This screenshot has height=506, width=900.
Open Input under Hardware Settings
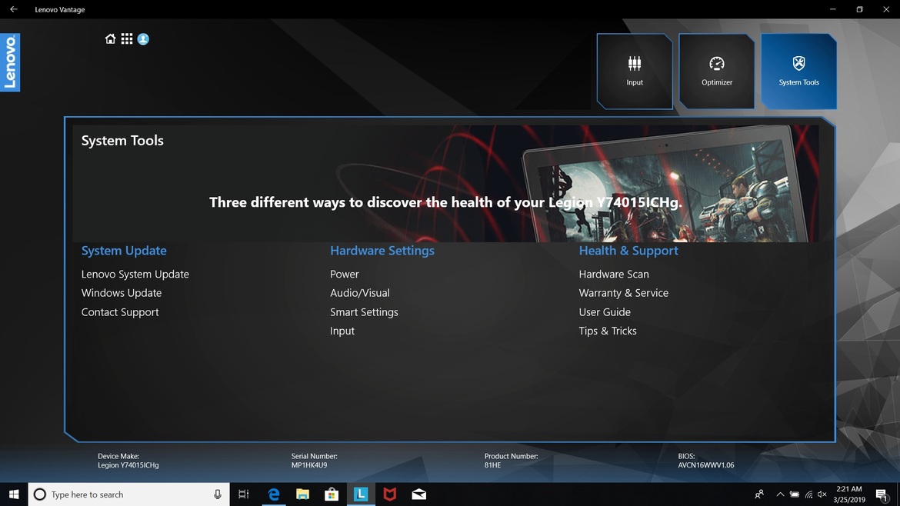pos(342,331)
